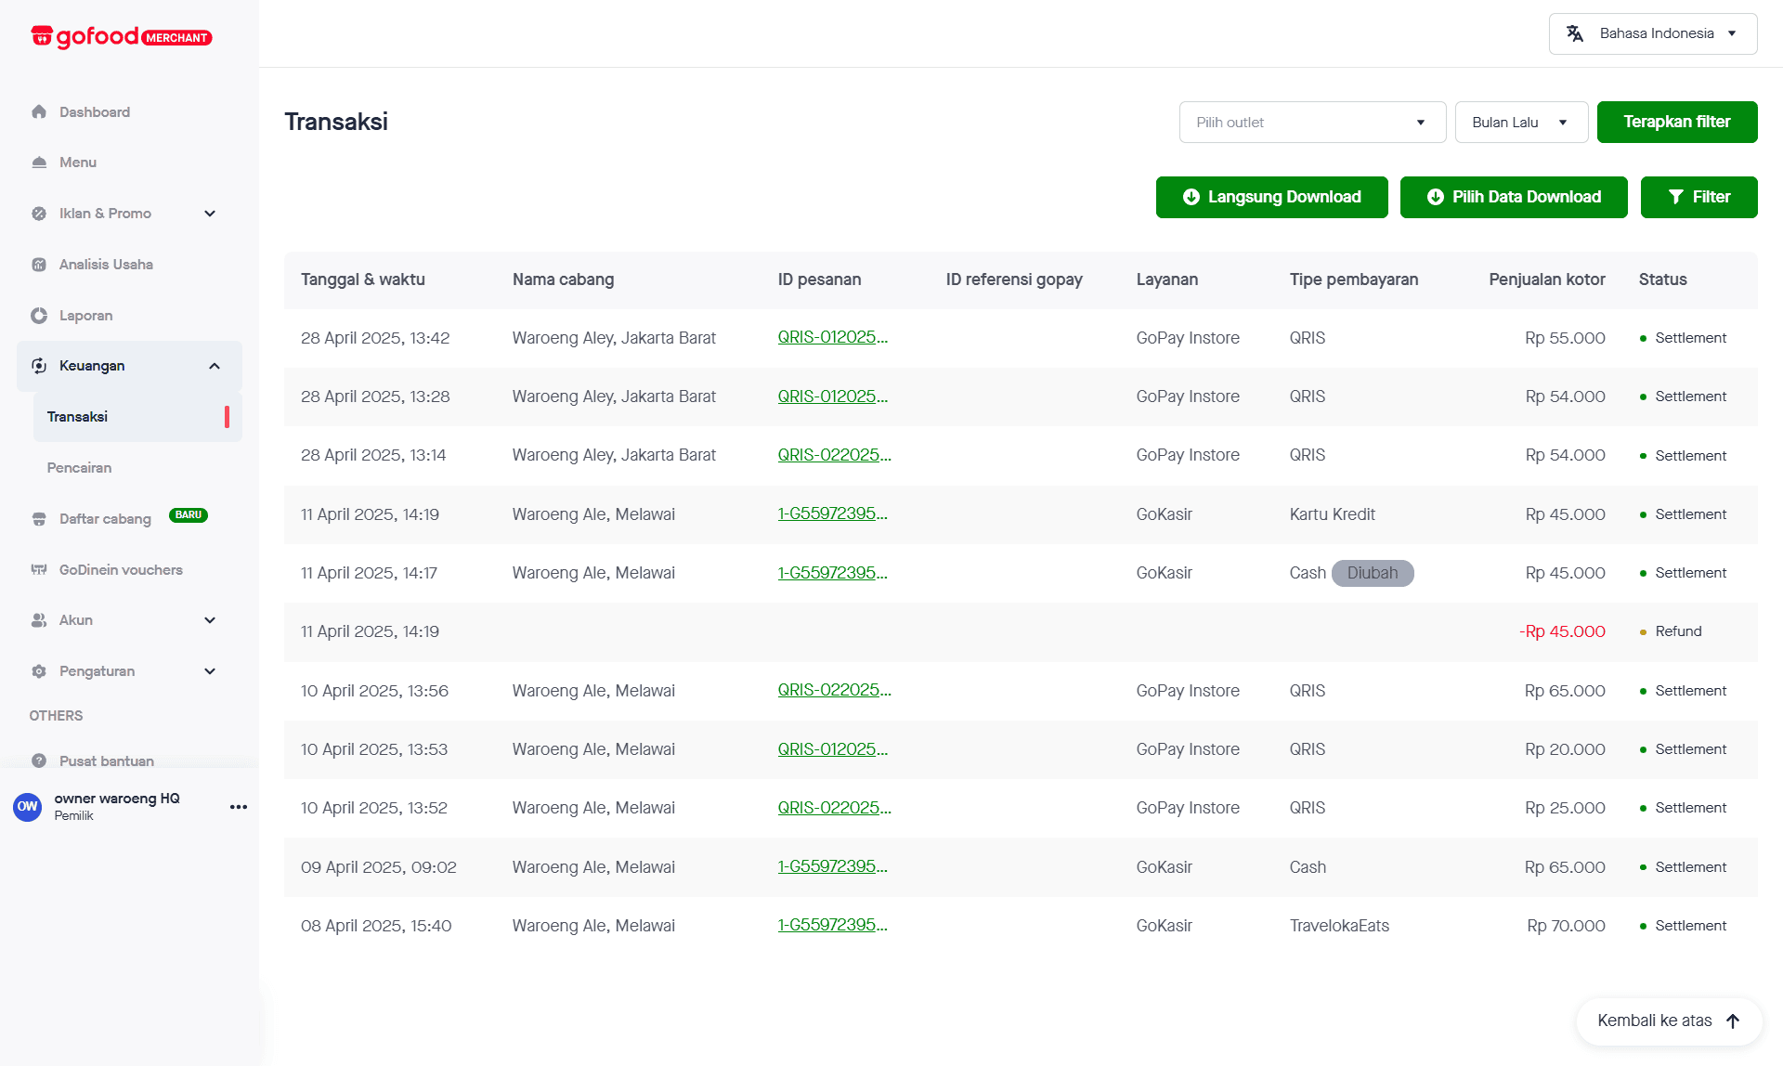Click the Keuangan finance icon

tap(39, 366)
